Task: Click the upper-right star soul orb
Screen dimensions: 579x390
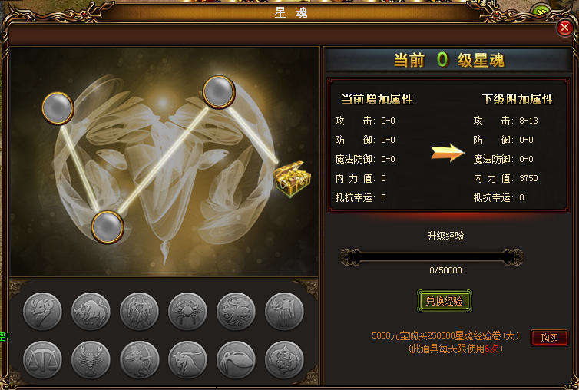Action: point(219,92)
